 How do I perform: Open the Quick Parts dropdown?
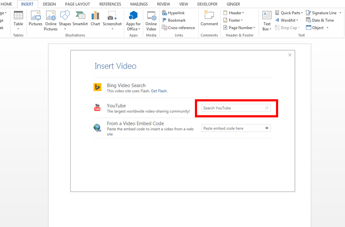click(x=289, y=13)
